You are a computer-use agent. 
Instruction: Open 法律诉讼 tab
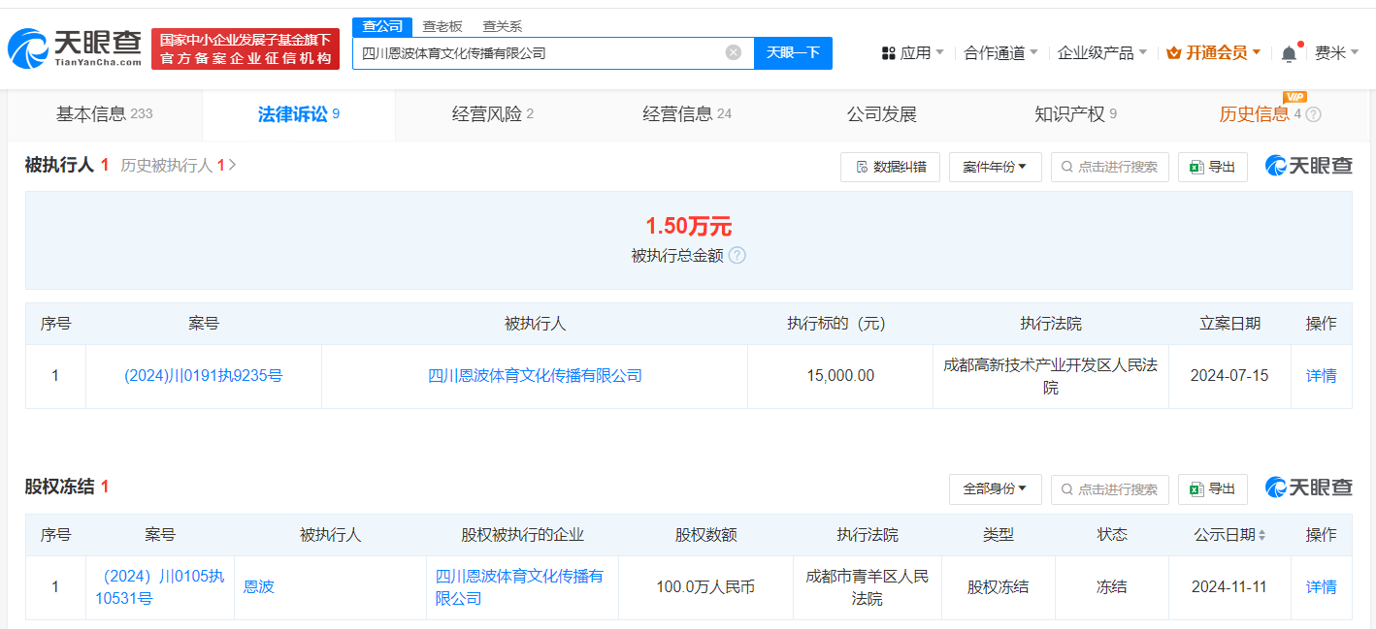(x=299, y=114)
